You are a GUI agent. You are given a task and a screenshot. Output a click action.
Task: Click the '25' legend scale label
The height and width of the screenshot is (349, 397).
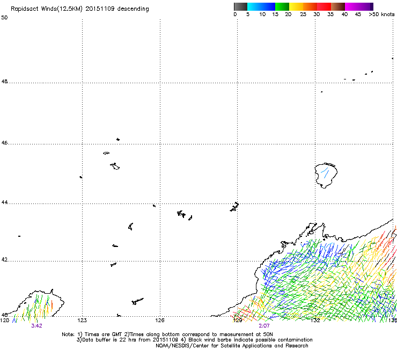click(x=303, y=14)
